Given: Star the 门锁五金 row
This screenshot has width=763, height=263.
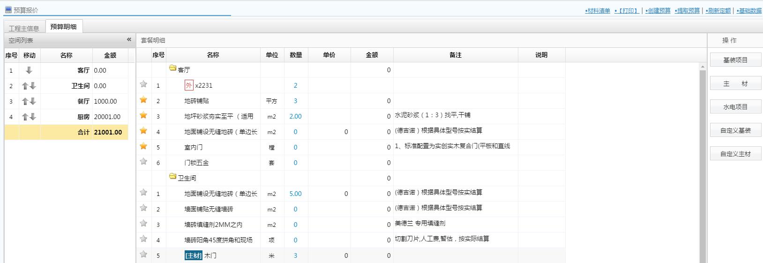Looking at the screenshot, I should (143, 162).
